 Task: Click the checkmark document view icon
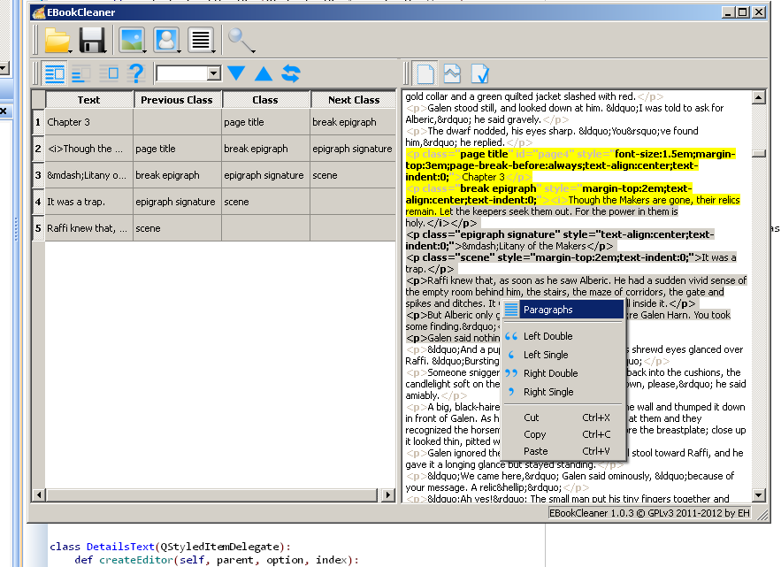(479, 73)
